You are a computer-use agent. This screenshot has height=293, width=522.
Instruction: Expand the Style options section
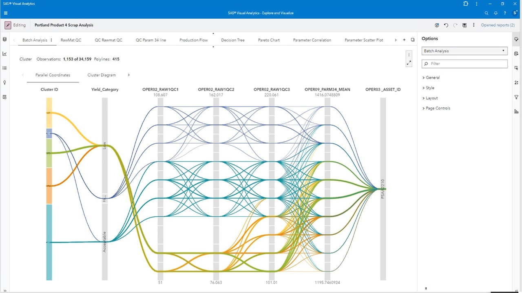point(429,87)
